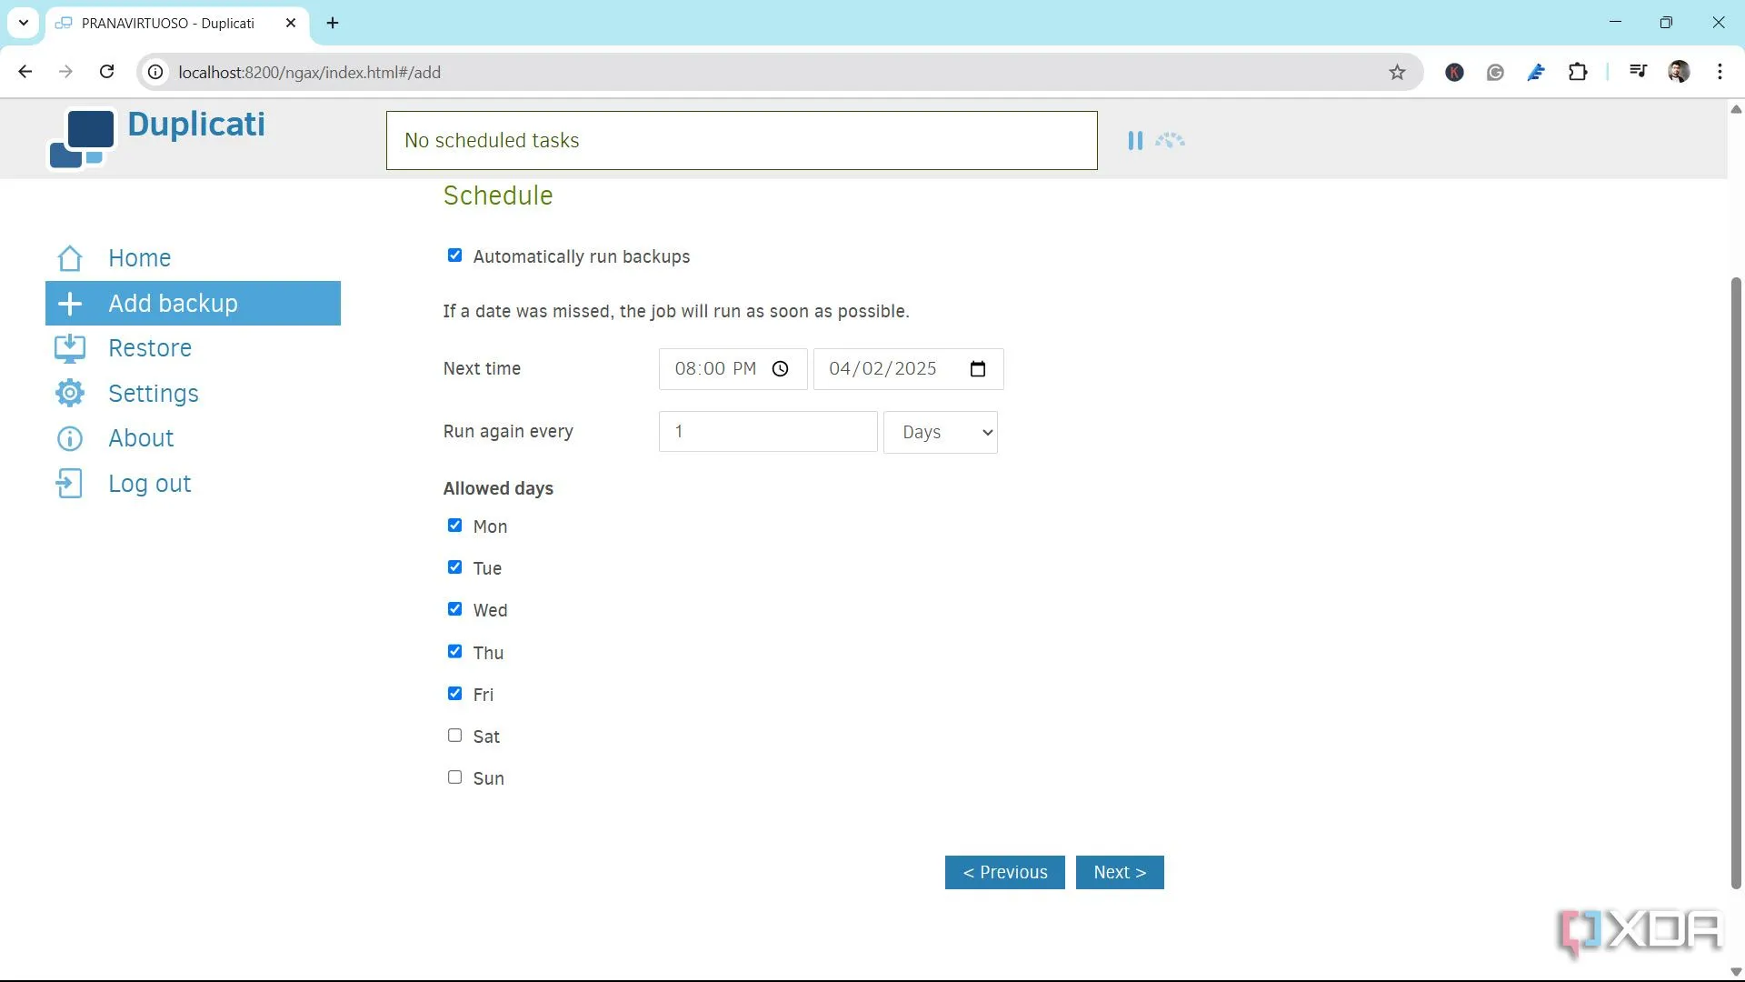Open the calendar date picker icon

(x=978, y=369)
